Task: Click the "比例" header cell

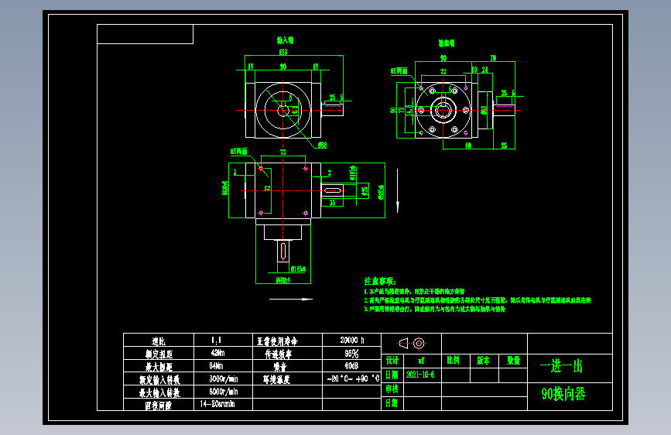Action: pos(454,361)
